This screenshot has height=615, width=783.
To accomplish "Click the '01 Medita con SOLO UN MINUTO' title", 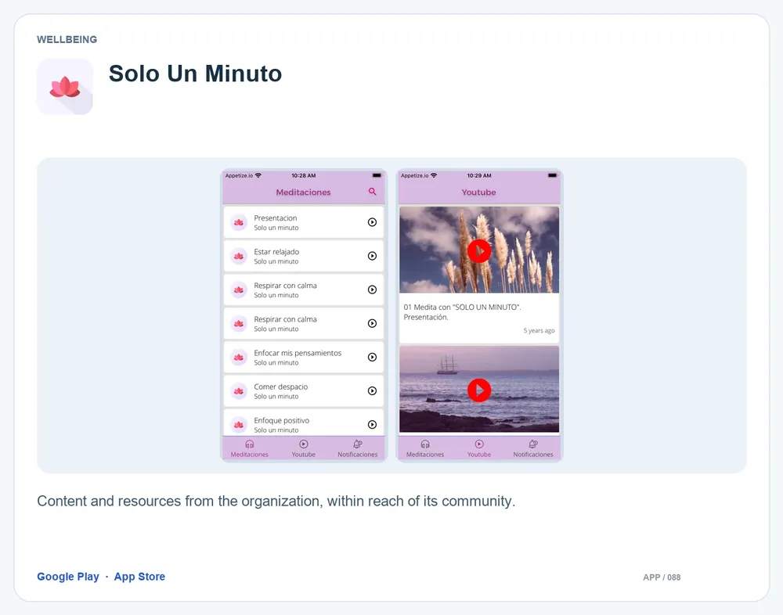I will click(x=462, y=312).
